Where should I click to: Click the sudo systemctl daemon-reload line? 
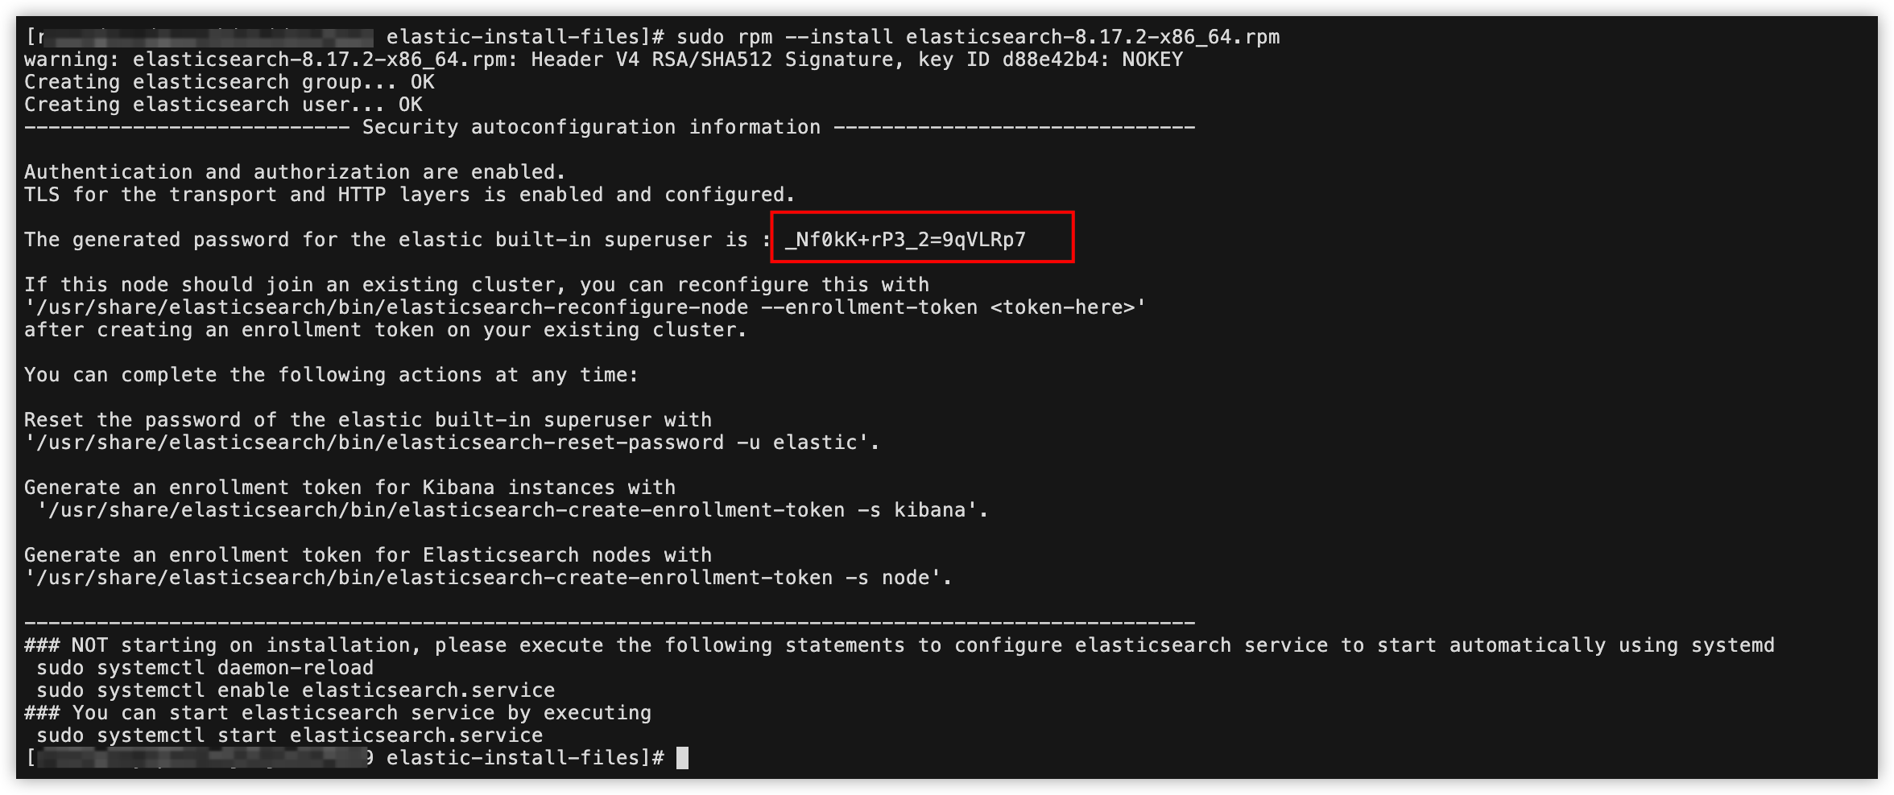205,668
